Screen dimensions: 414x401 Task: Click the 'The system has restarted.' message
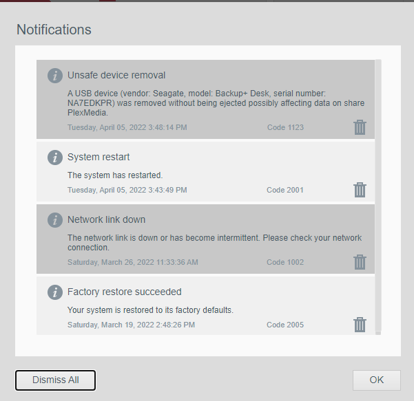[115, 175]
